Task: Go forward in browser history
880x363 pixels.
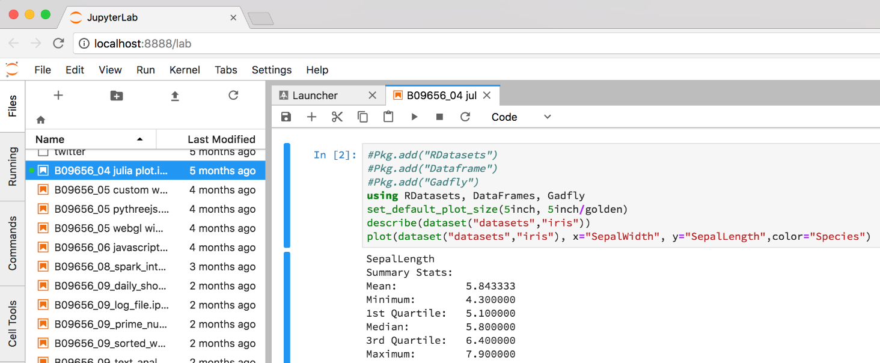Action: [35, 43]
